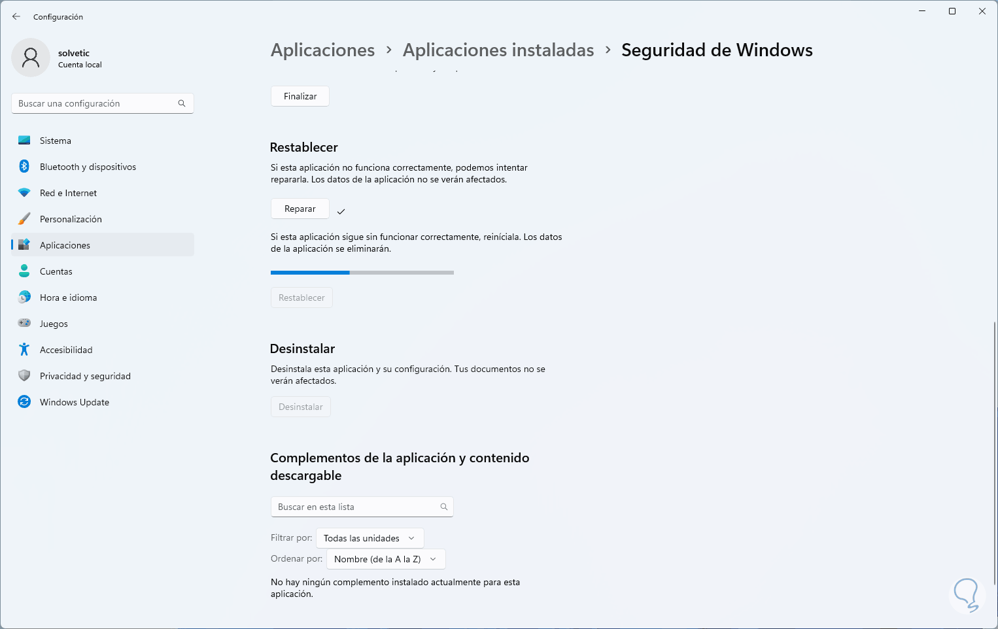Click the Sistema monitor icon
Image resolution: width=998 pixels, height=629 pixels.
24,141
